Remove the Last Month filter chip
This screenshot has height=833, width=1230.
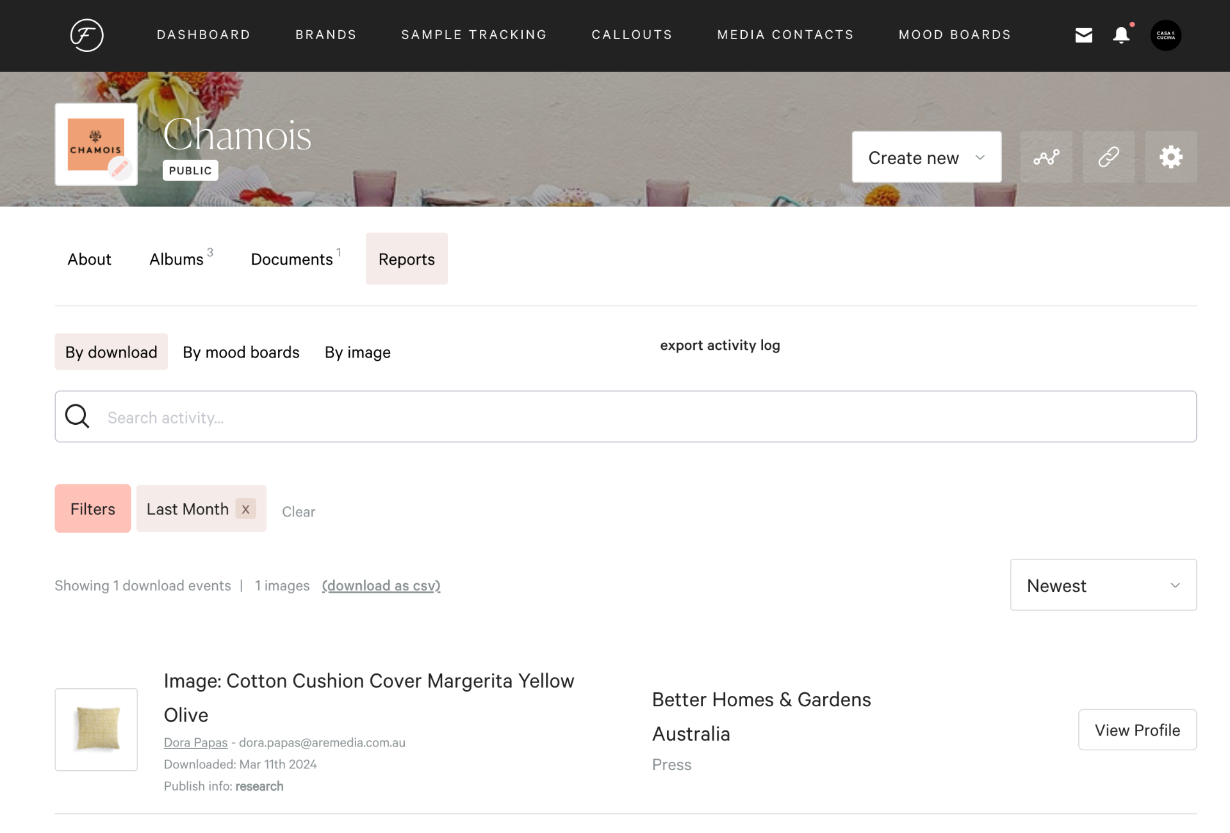point(245,509)
